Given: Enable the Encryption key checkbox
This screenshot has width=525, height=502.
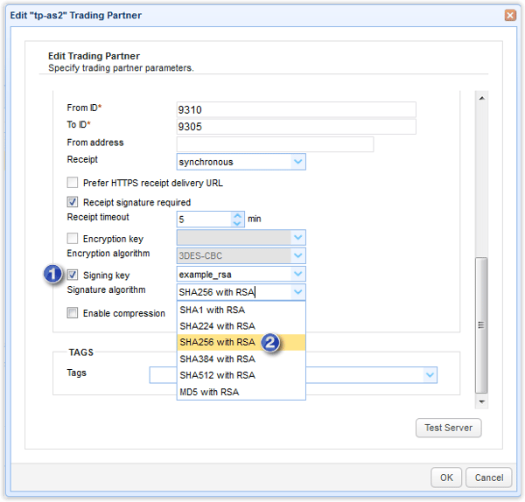Looking at the screenshot, I should tap(73, 239).
